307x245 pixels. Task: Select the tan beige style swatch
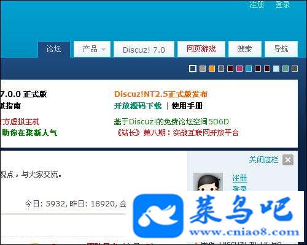pyautogui.click(x=203, y=69)
